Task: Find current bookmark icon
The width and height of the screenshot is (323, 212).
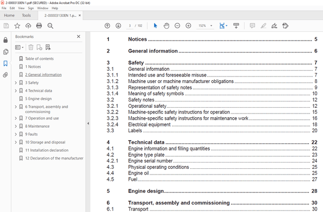Action: 48,47
